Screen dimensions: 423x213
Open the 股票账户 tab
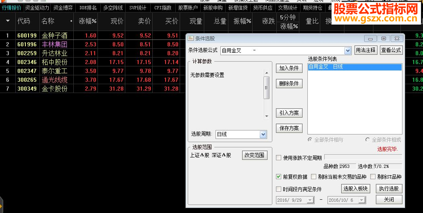click(x=188, y=8)
